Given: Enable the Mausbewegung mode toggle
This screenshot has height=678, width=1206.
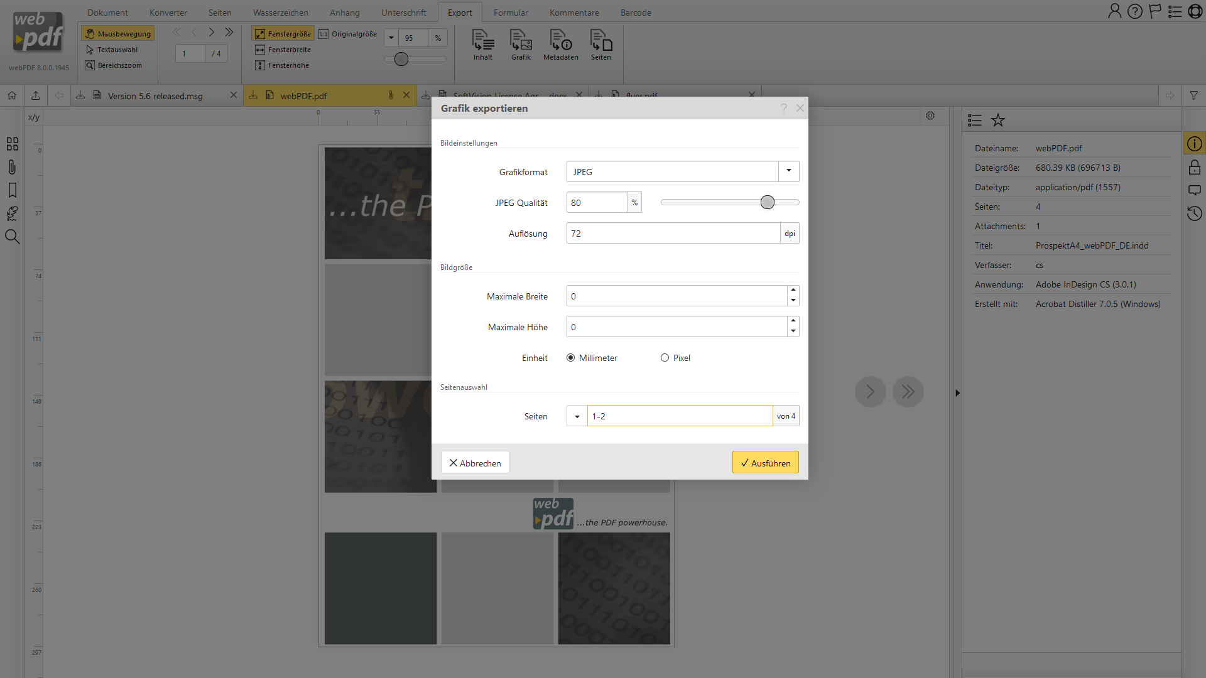Looking at the screenshot, I should point(118,33).
